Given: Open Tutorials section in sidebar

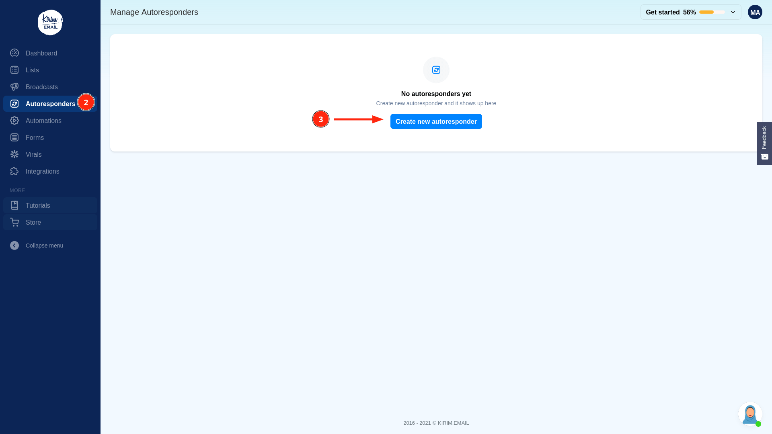Looking at the screenshot, I should [50, 205].
